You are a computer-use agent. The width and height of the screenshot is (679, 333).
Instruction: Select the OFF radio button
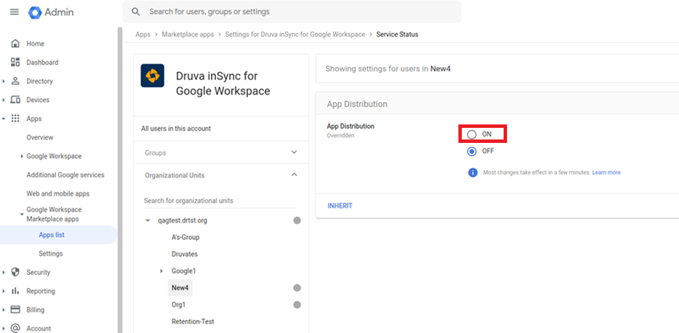pos(471,151)
